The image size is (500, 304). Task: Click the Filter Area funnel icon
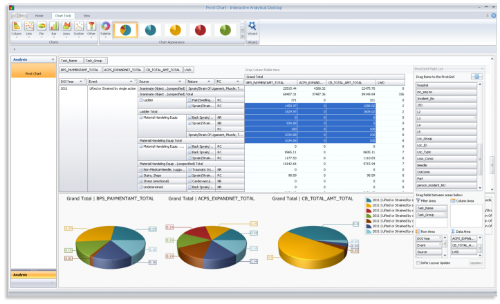pyautogui.click(x=418, y=201)
